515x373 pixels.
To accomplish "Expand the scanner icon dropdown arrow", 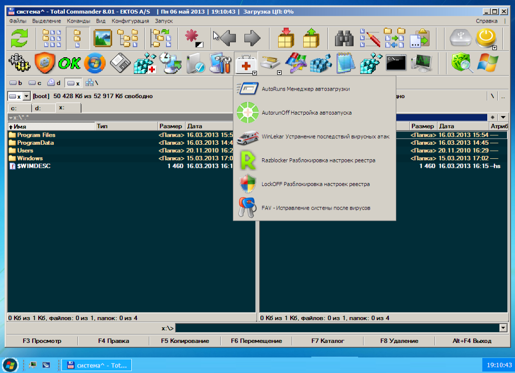I will tap(279, 72).
